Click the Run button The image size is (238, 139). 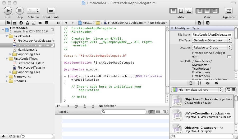point(7,11)
